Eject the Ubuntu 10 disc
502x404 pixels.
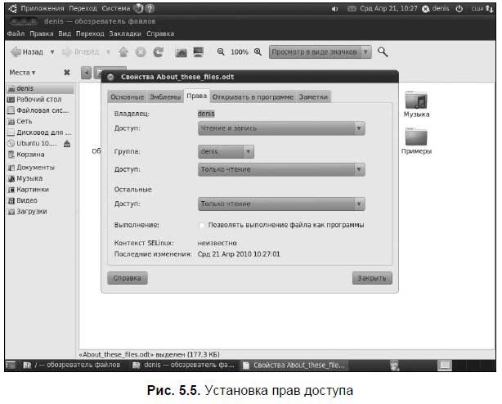[x=67, y=143]
